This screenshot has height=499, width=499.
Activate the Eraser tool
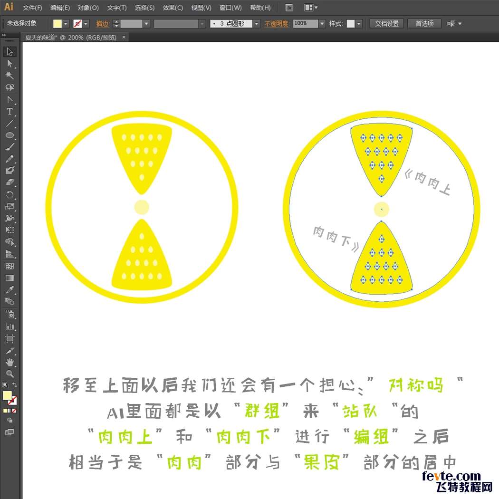coord(10,182)
